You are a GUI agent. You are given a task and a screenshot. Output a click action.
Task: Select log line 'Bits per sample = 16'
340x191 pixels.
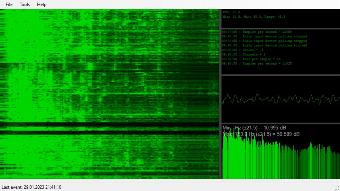coord(251,59)
